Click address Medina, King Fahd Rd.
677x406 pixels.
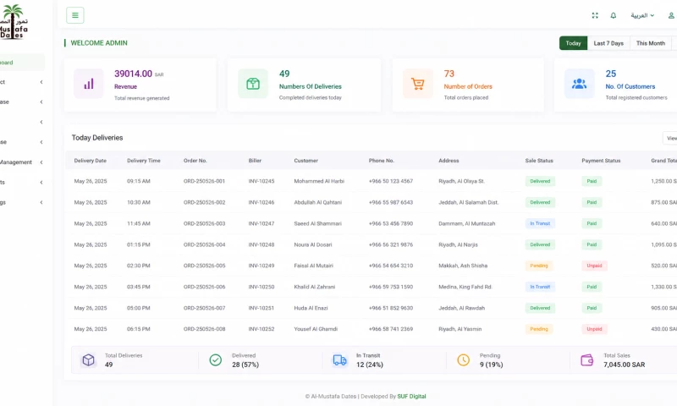click(465, 287)
